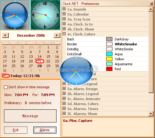Expand the 1a. Sounds section
This screenshot has width=155, height=138.
point(64,9)
